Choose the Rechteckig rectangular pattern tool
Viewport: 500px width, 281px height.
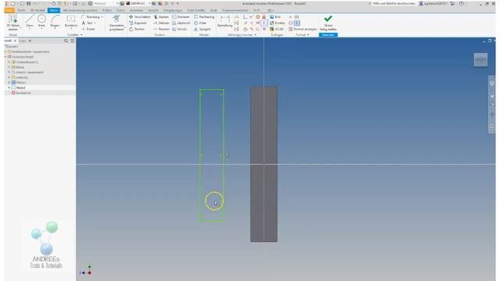pos(204,17)
